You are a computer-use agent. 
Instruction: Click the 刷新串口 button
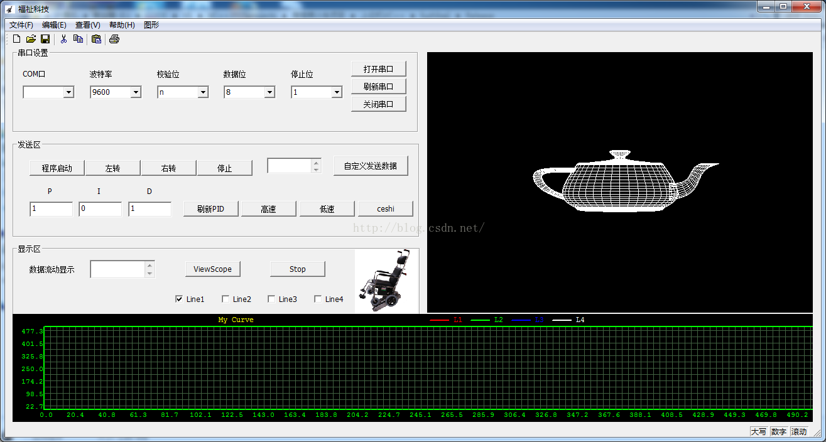point(379,87)
